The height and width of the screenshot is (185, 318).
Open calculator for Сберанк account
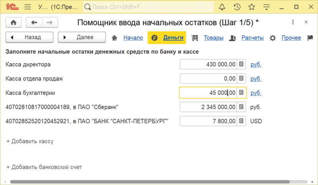point(241,107)
